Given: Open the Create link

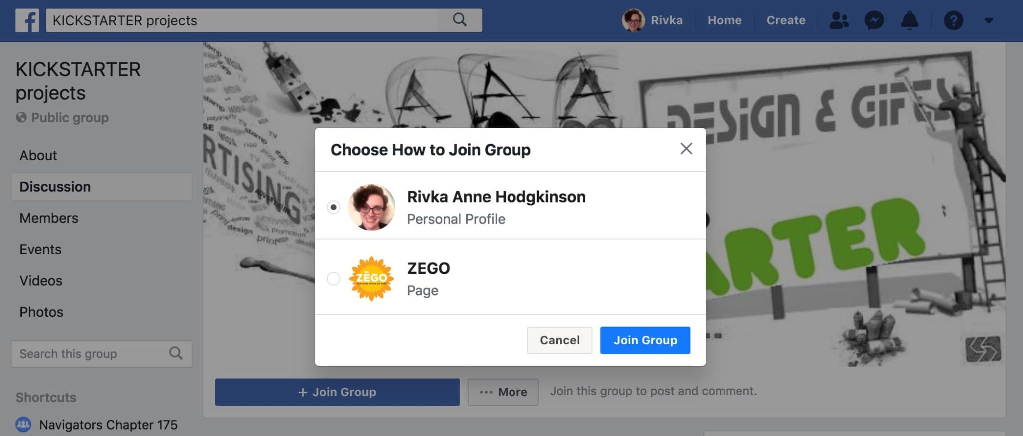Looking at the screenshot, I should coord(786,20).
